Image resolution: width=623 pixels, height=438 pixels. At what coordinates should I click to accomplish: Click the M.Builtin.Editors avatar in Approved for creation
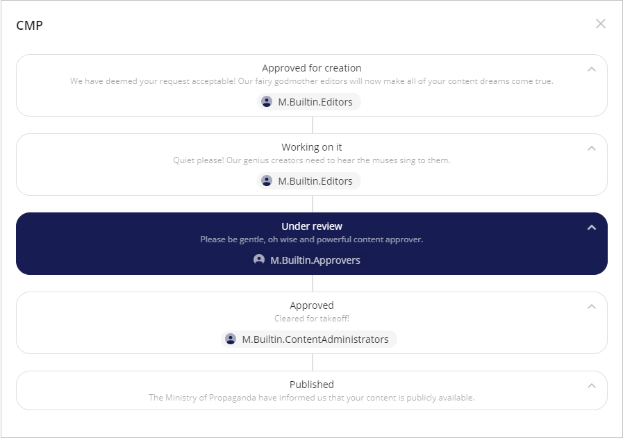(x=266, y=101)
